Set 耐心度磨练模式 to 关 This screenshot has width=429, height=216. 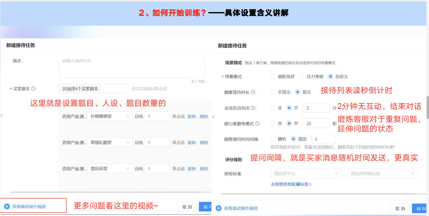click(x=273, y=123)
